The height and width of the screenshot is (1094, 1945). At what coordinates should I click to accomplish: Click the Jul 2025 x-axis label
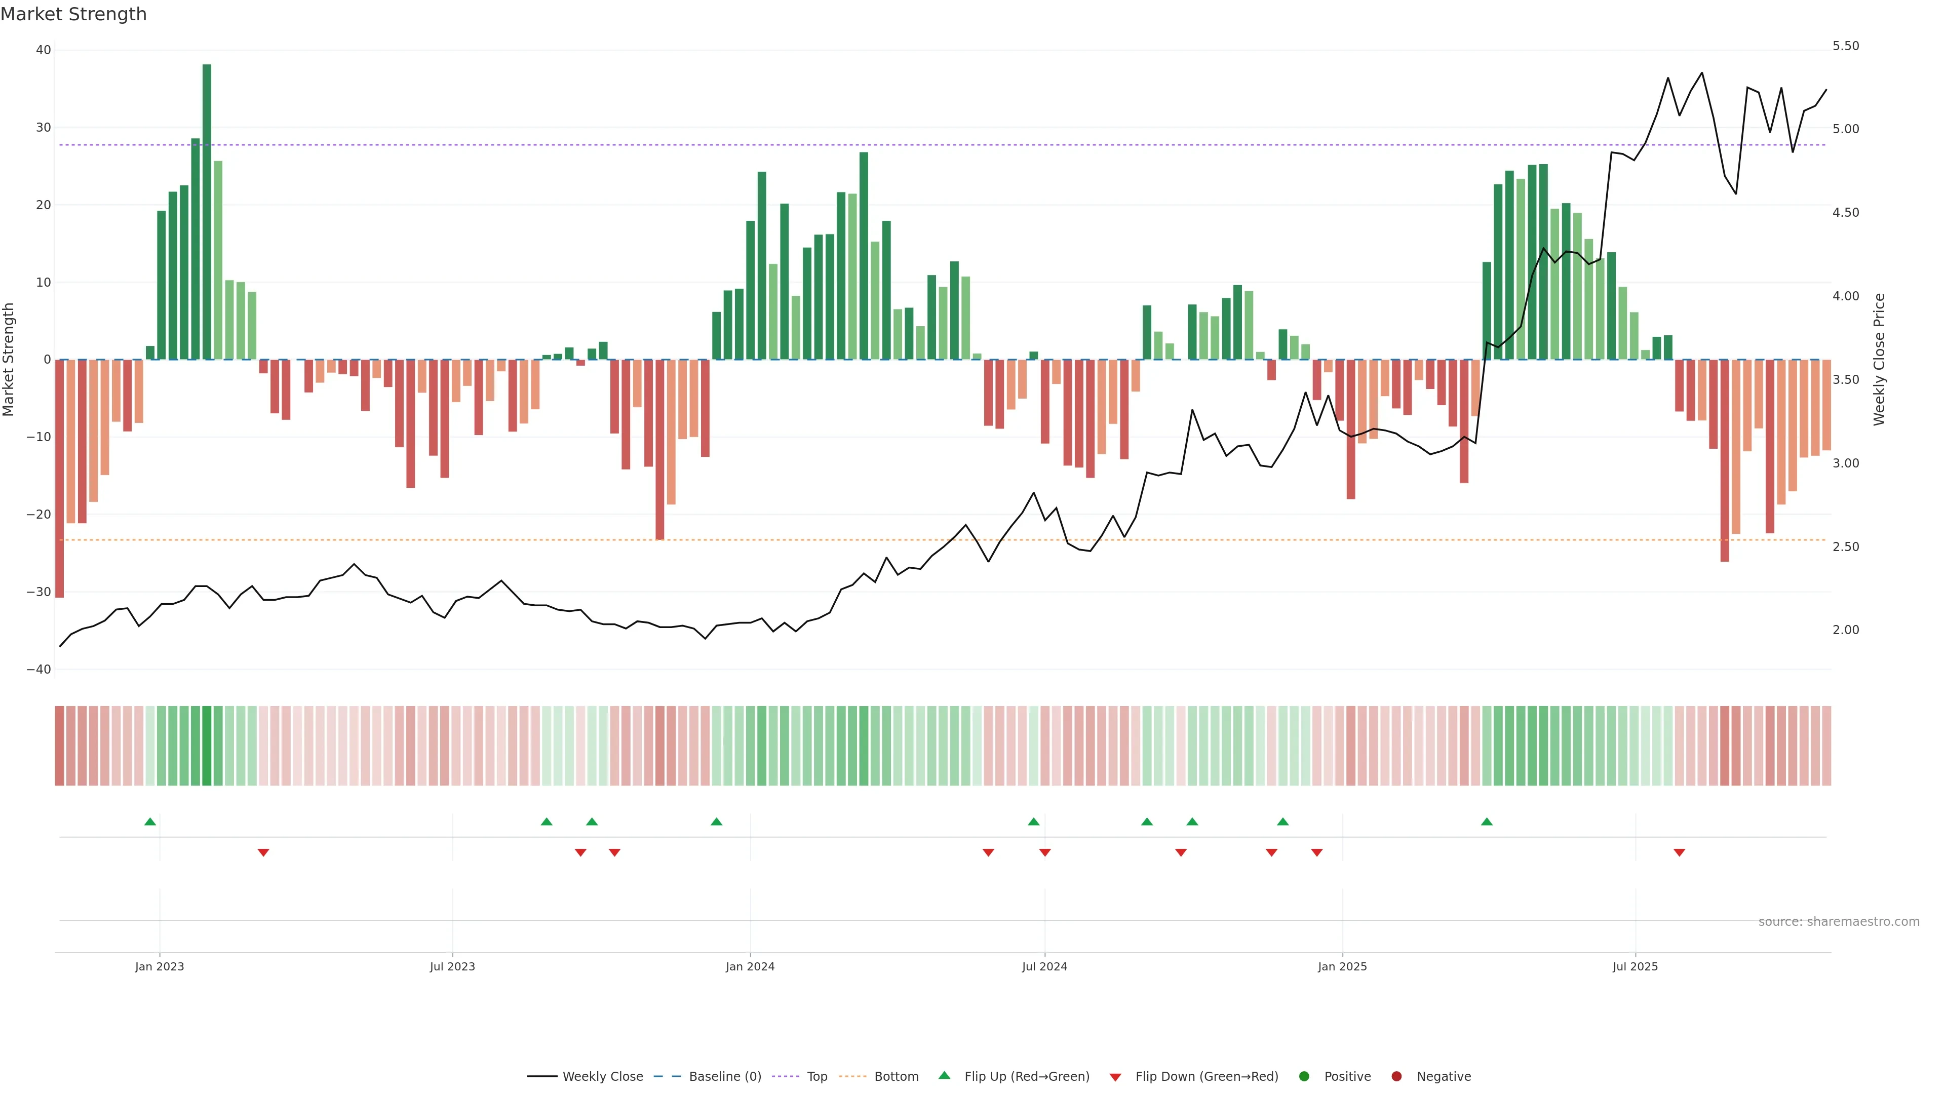click(x=1635, y=966)
